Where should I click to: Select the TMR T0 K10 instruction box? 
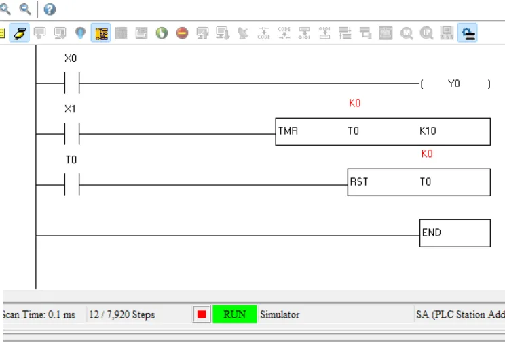(x=383, y=131)
